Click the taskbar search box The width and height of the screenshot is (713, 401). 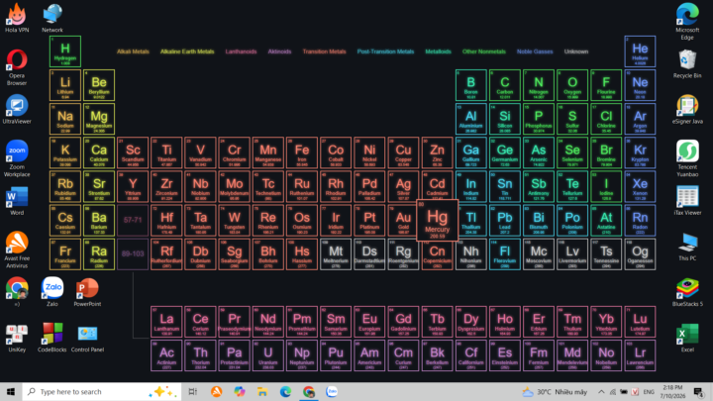(101, 391)
